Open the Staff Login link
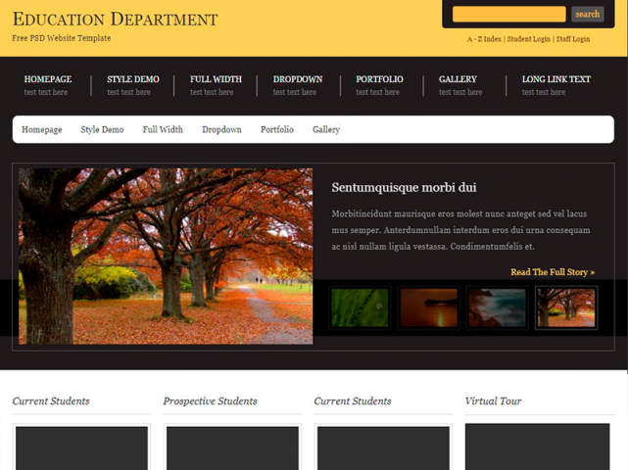Screen dimensions: 628x470 pyautogui.click(x=573, y=39)
